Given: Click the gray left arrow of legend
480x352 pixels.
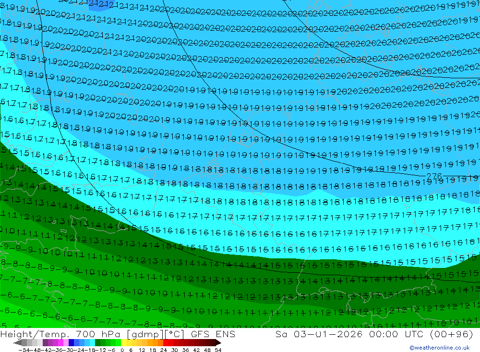Looking at the screenshot, I should 17,343.
